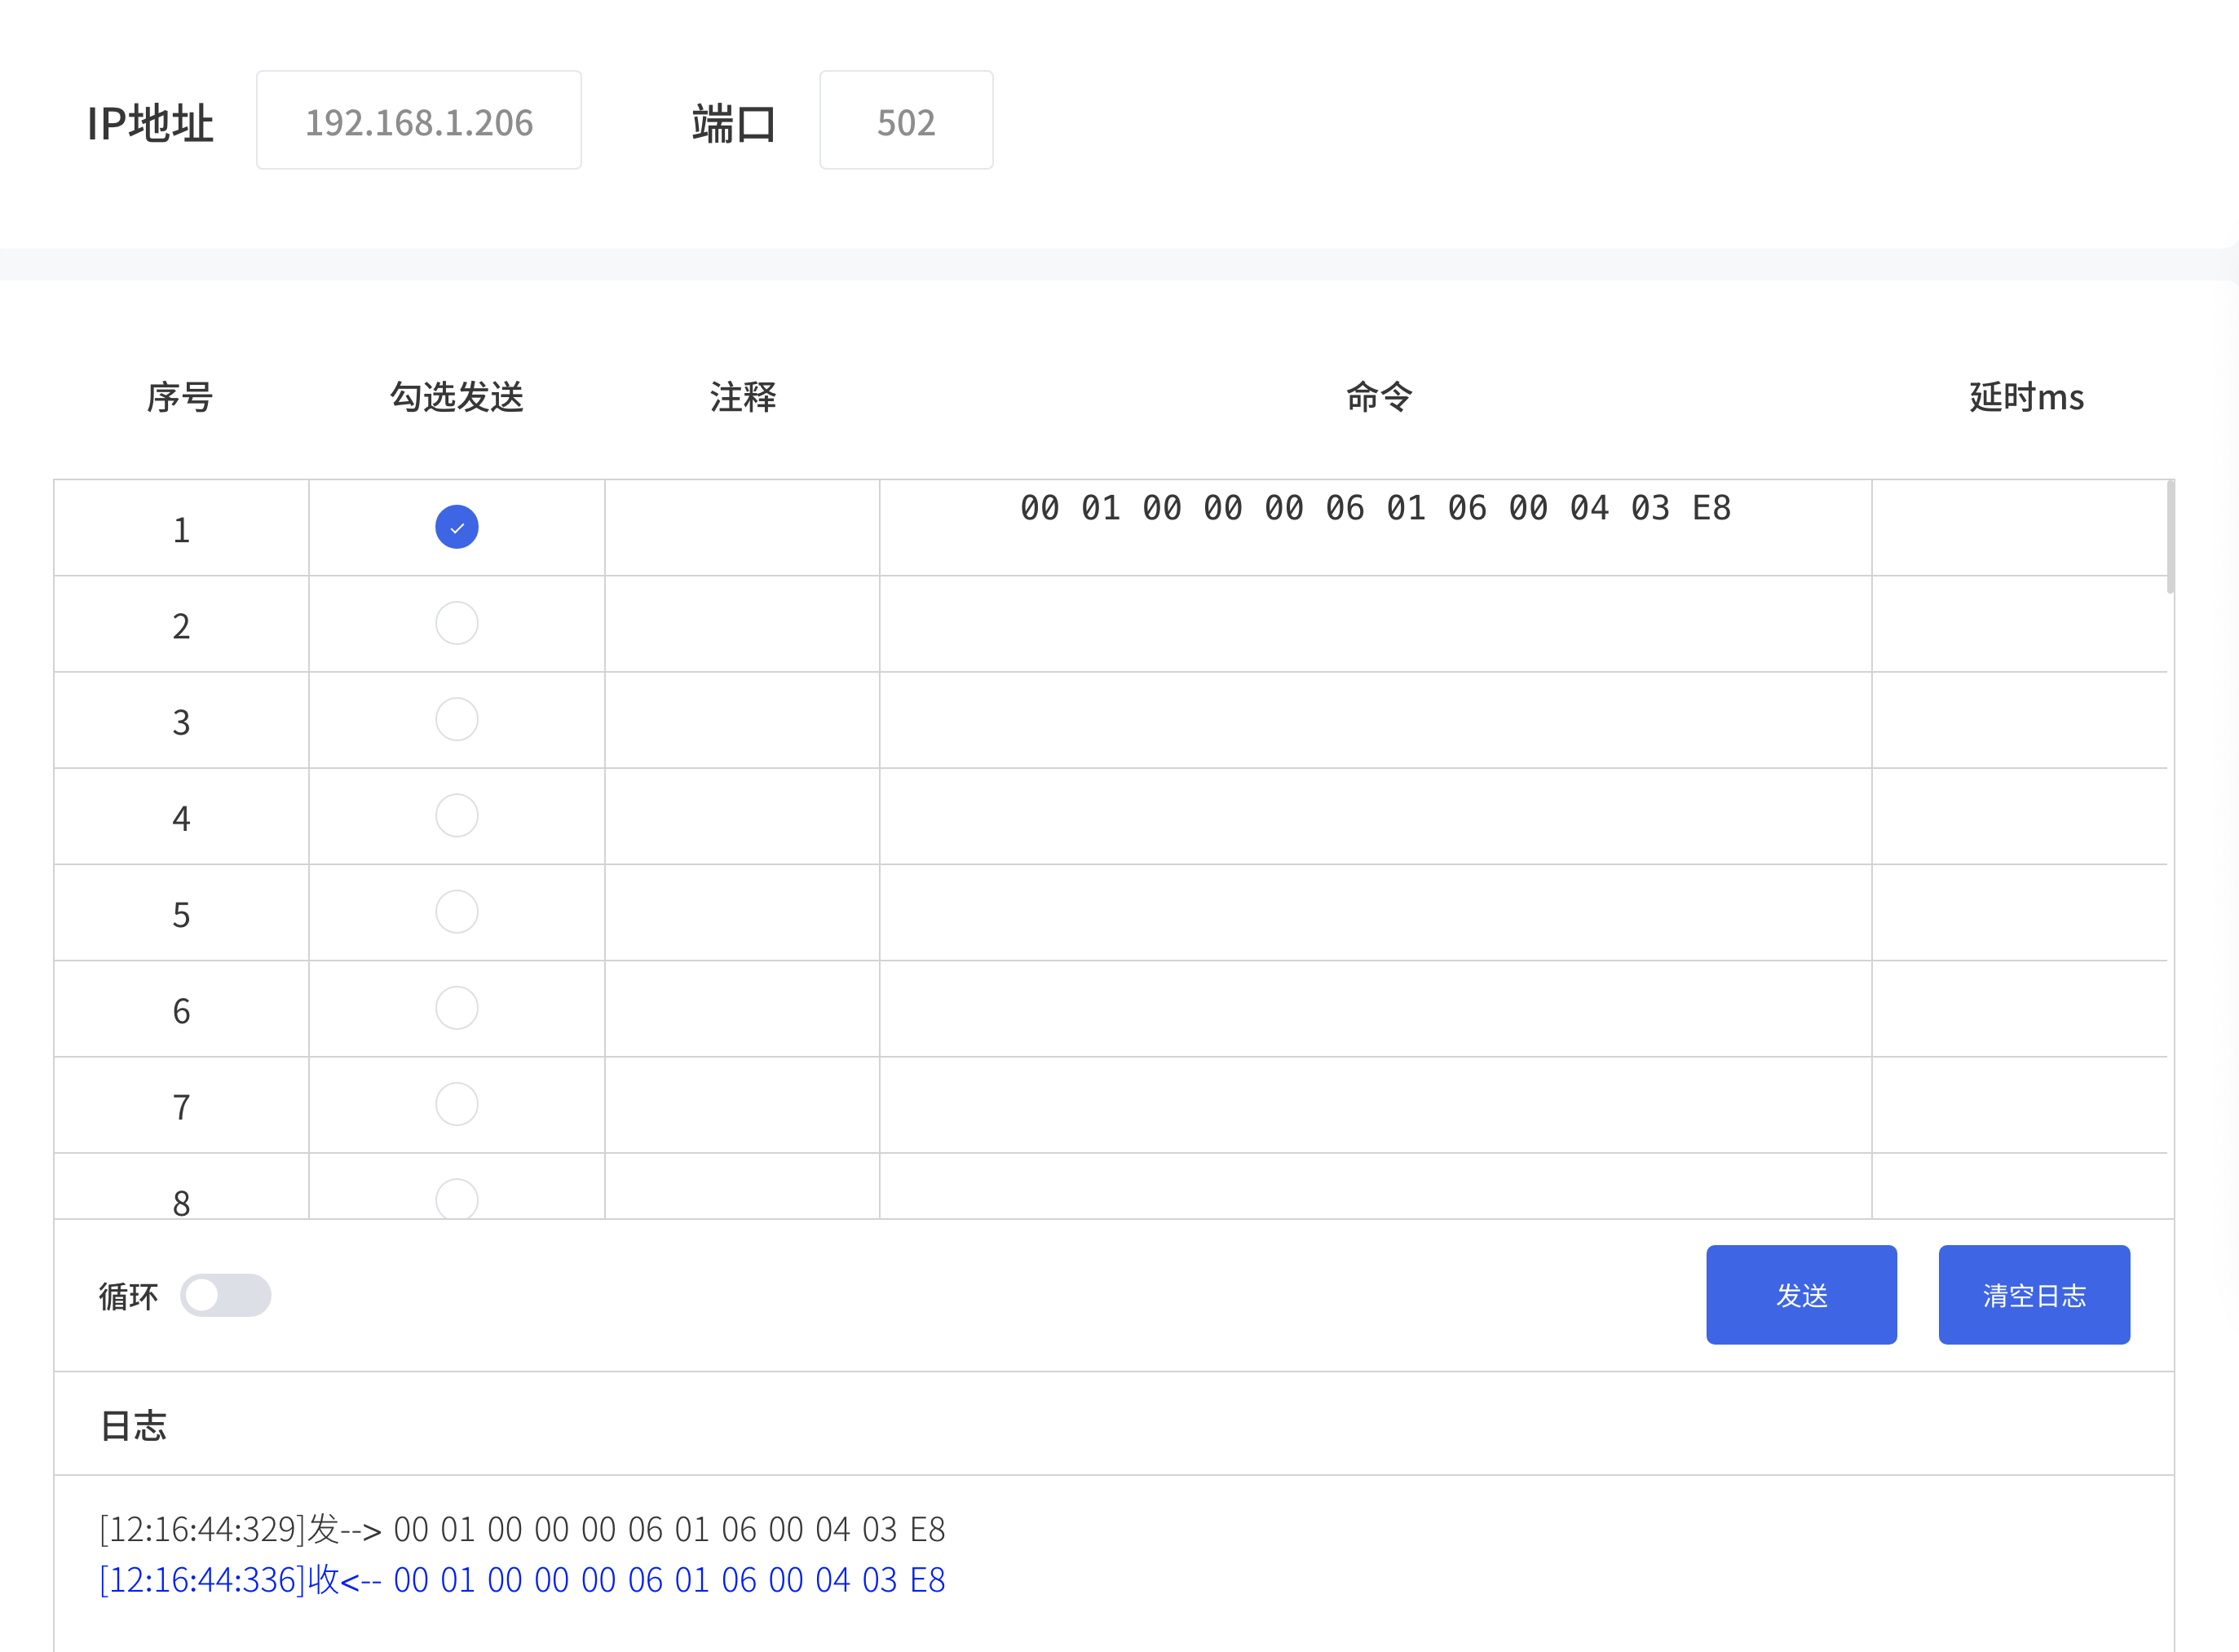
Task: Check the row 3 send checkbox
Action: click(x=456, y=719)
